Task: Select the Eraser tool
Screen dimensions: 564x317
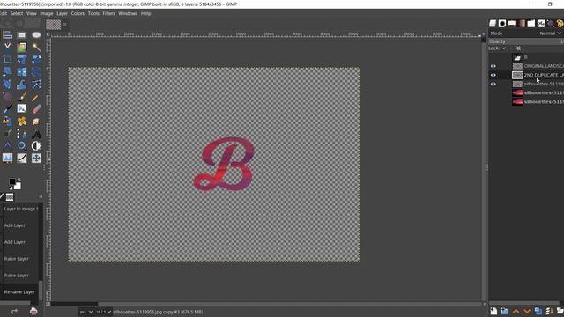Action: [36, 109]
